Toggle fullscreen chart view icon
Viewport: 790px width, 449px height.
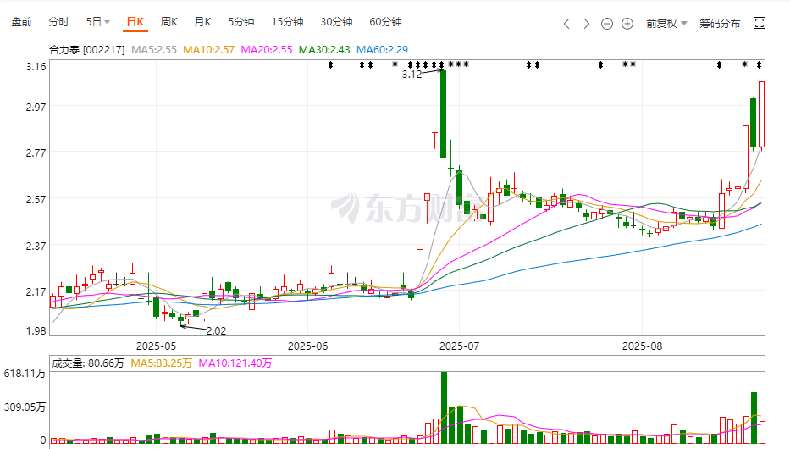(x=760, y=23)
